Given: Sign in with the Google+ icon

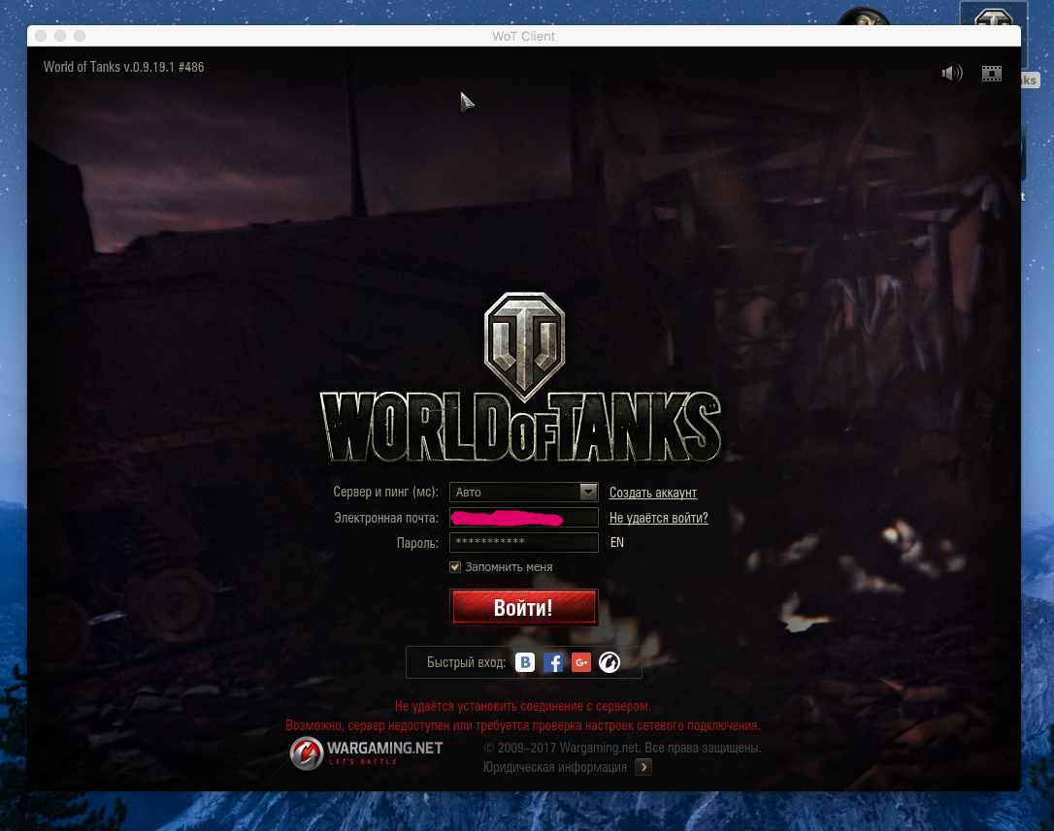Looking at the screenshot, I should click(x=581, y=662).
